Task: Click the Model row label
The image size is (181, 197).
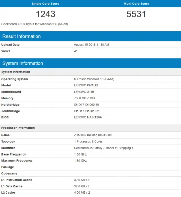Action: click(6, 85)
